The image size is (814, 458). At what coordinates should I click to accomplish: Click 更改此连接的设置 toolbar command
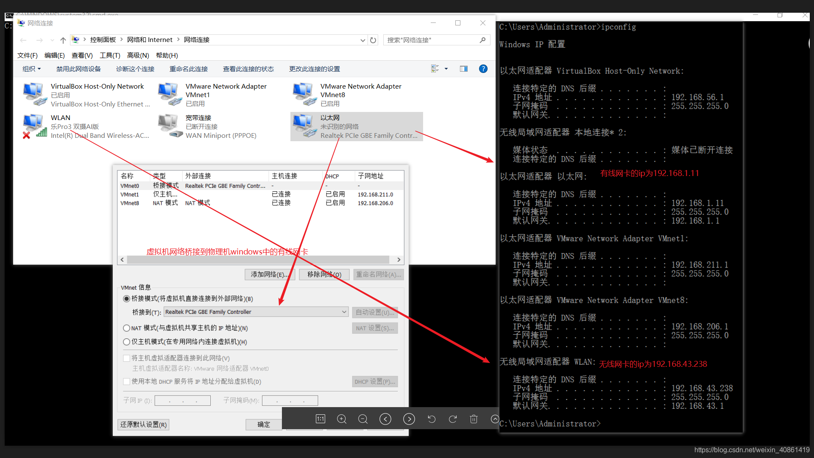(315, 69)
